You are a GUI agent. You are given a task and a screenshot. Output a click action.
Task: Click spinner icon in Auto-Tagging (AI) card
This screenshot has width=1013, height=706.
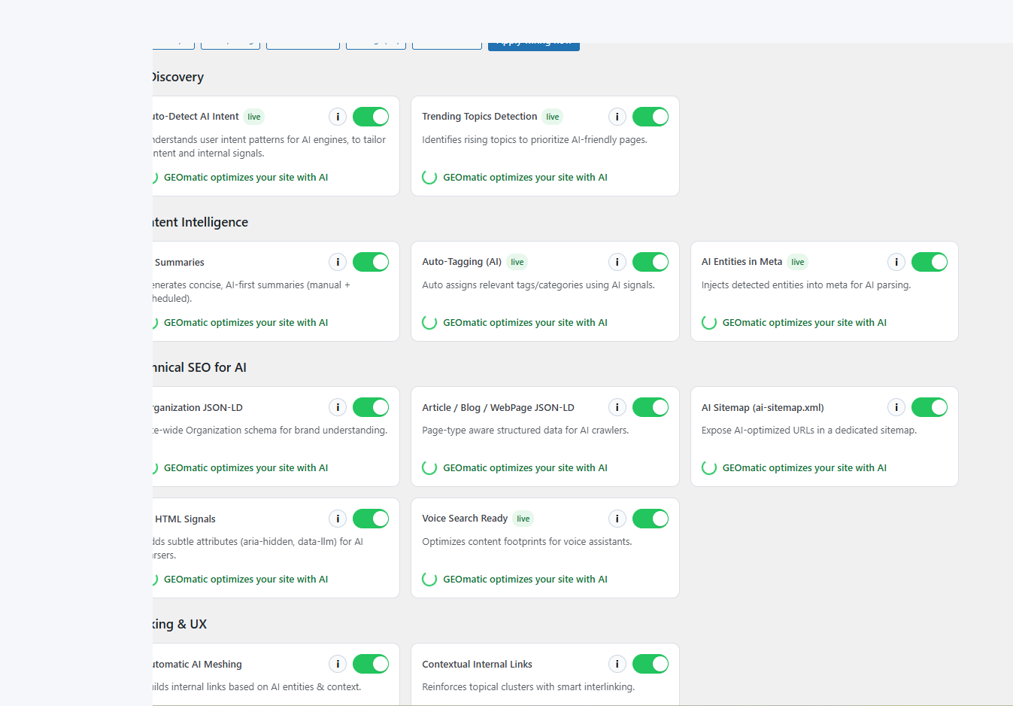(x=429, y=323)
